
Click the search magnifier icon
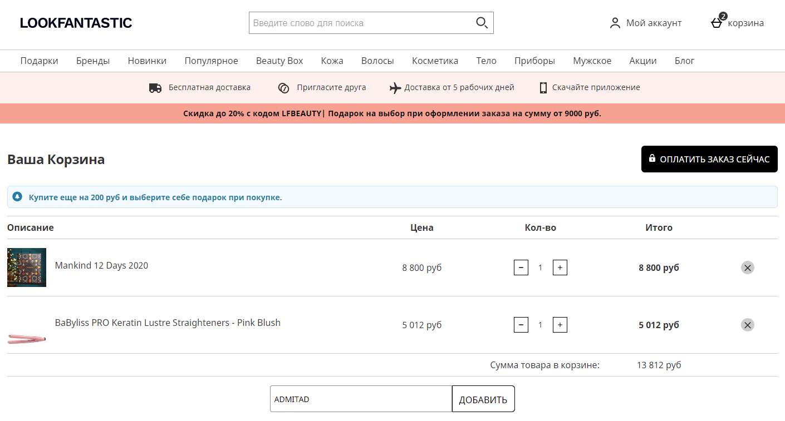click(x=482, y=23)
